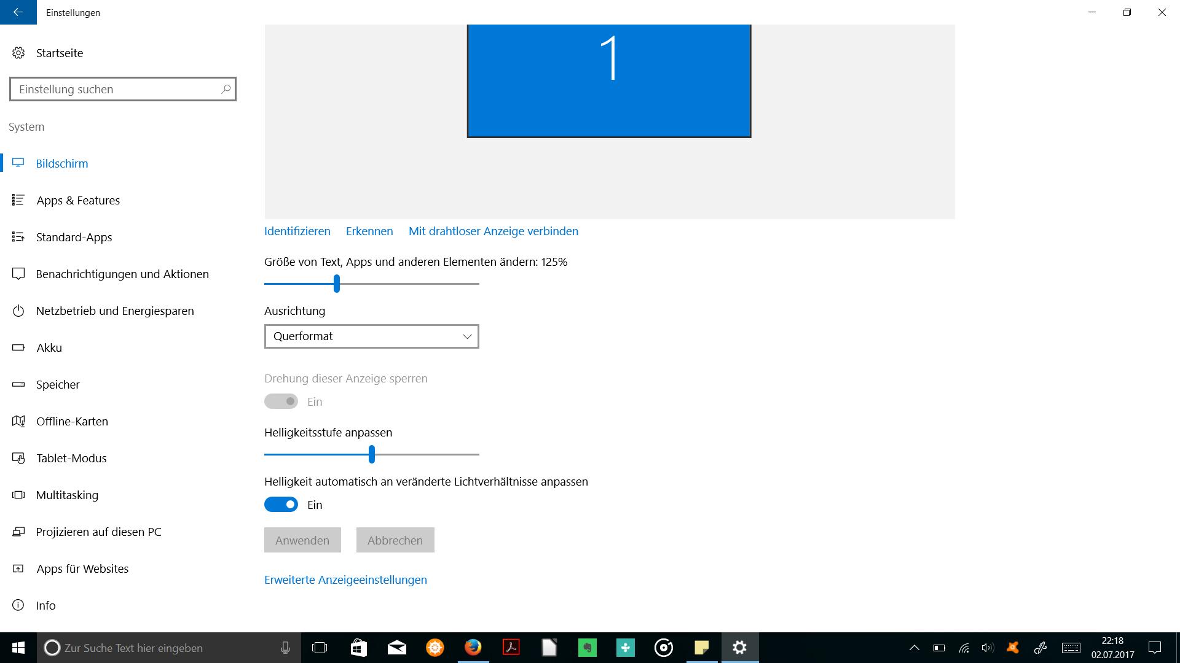Open Firefox from the taskbar
This screenshot has height=663, width=1180.
coord(473,648)
